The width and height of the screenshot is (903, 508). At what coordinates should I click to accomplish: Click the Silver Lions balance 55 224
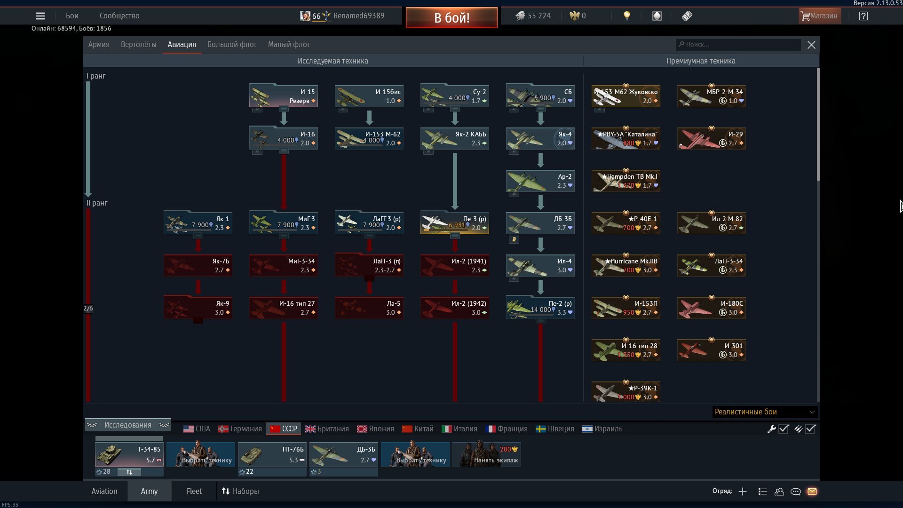(x=533, y=16)
